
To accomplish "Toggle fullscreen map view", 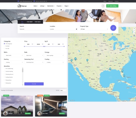I will tap(134, 36).
